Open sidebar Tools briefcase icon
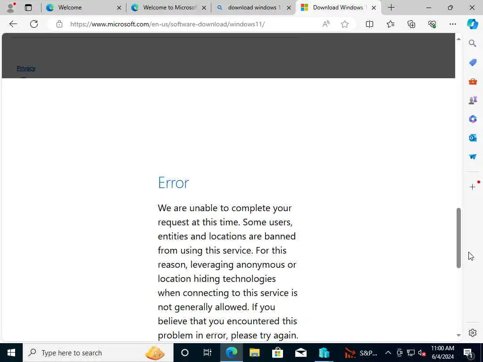Screen dimensions: 483x362 coord(473,81)
